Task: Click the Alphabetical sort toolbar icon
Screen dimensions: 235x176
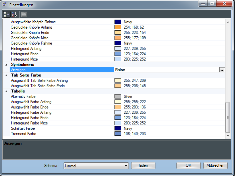Action: click(x=14, y=14)
